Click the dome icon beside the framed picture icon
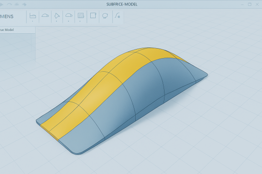 click(69, 15)
